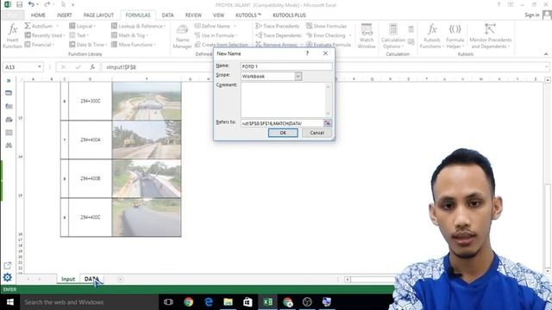Image resolution: width=552 pixels, height=310 pixels.
Task: Click the 294+400A road photo thumbnail
Action: pos(147,139)
